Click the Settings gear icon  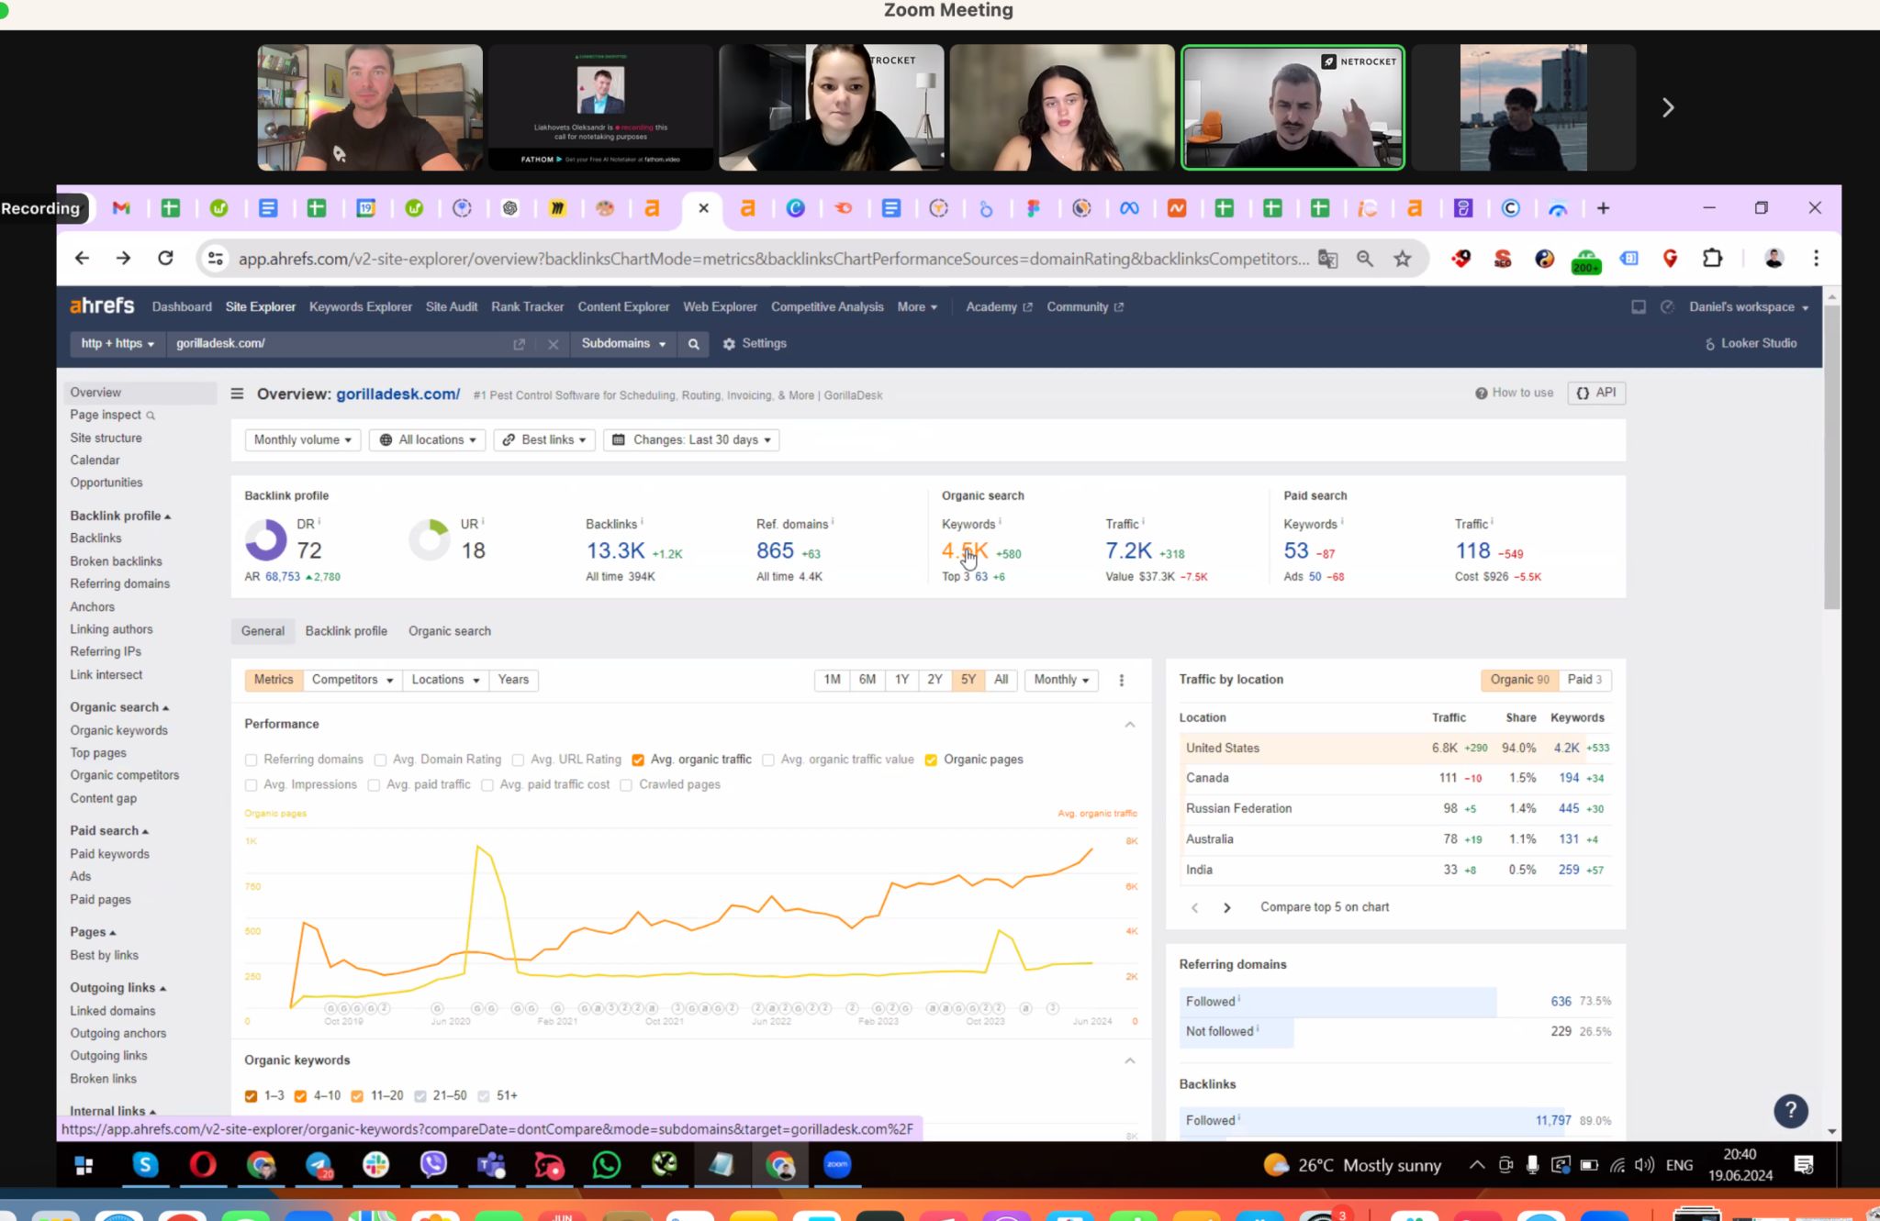coord(729,344)
